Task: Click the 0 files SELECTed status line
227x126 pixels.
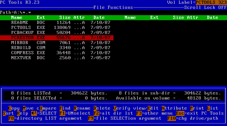Action: coord(59,98)
